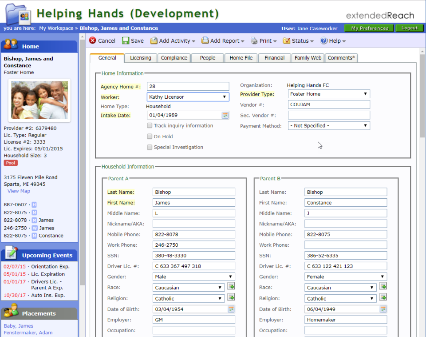This screenshot has width=426, height=337.
Task: Enable the Track inquiry information checkbox
Action: tap(150, 125)
